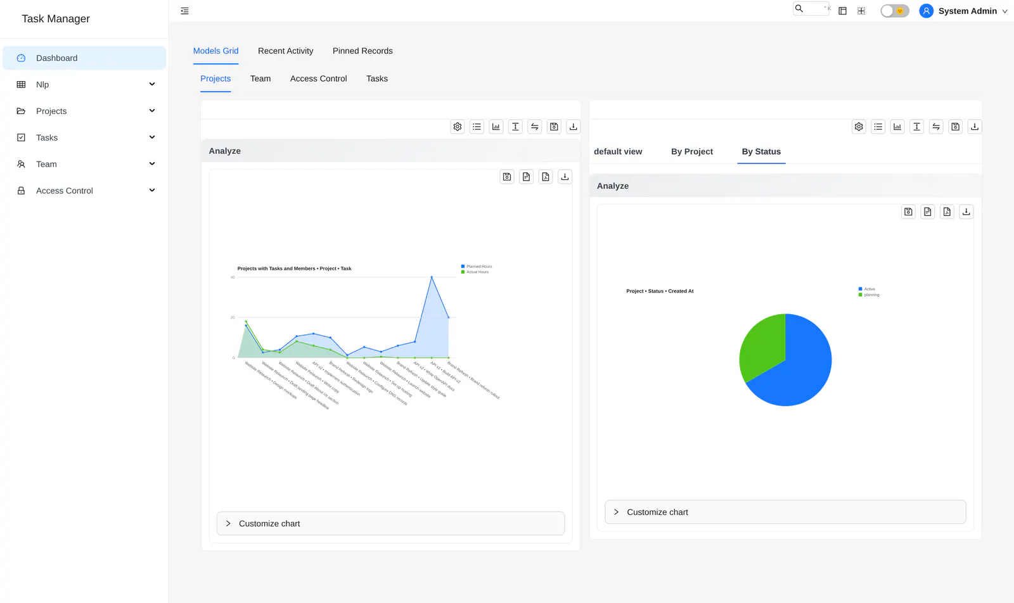Export the pie chart via the document file icon
1014x603 pixels.
(x=928, y=212)
